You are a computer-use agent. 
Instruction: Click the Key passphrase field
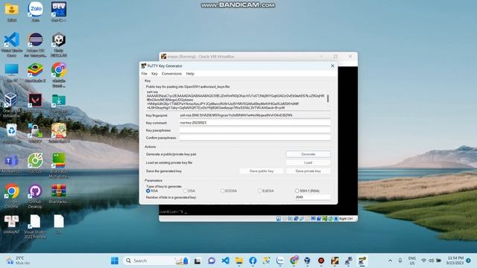[255, 130]
